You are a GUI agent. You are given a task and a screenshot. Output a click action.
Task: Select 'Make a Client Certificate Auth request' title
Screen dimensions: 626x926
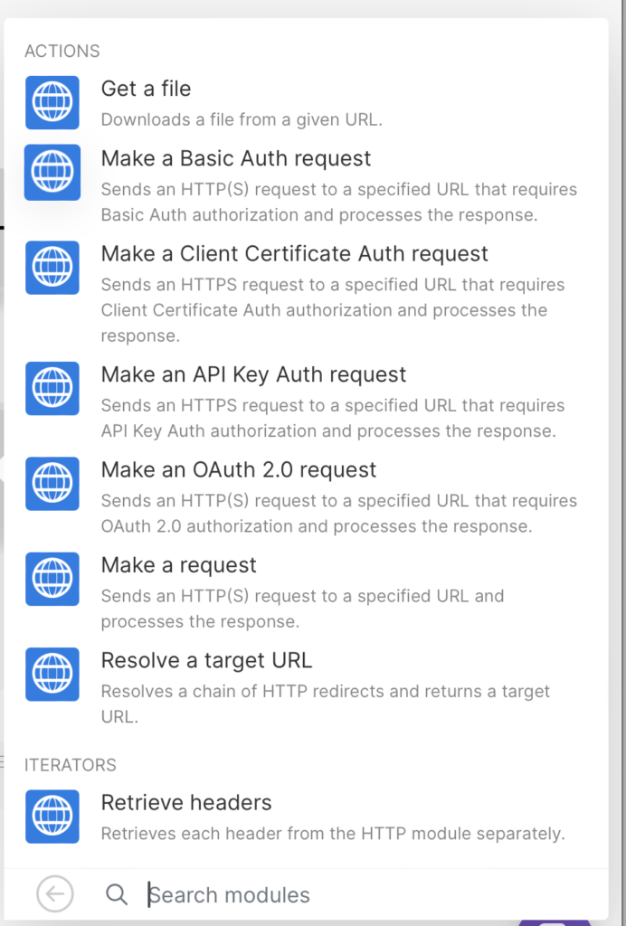[294, 254]
